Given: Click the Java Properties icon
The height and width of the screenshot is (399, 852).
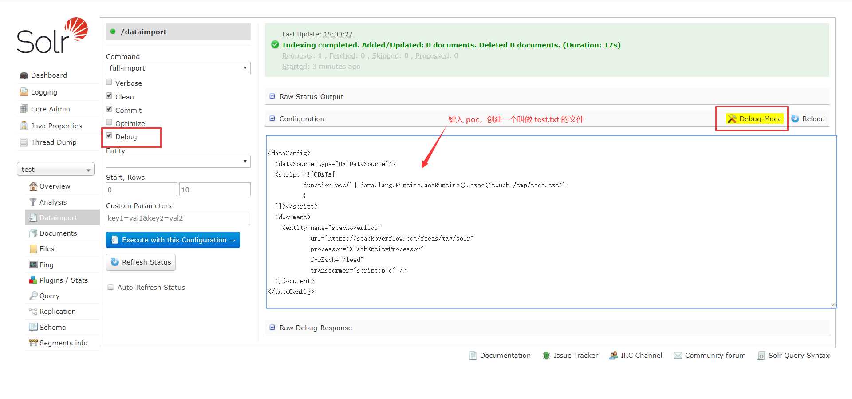Looking at the screenshot, I should 24,126.
